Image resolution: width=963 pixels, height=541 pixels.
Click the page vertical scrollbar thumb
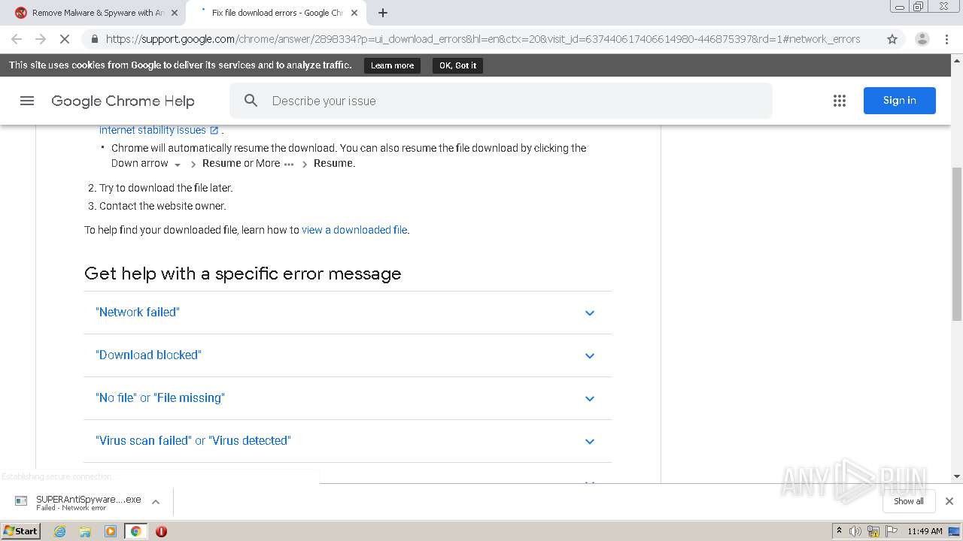(957, 244)
